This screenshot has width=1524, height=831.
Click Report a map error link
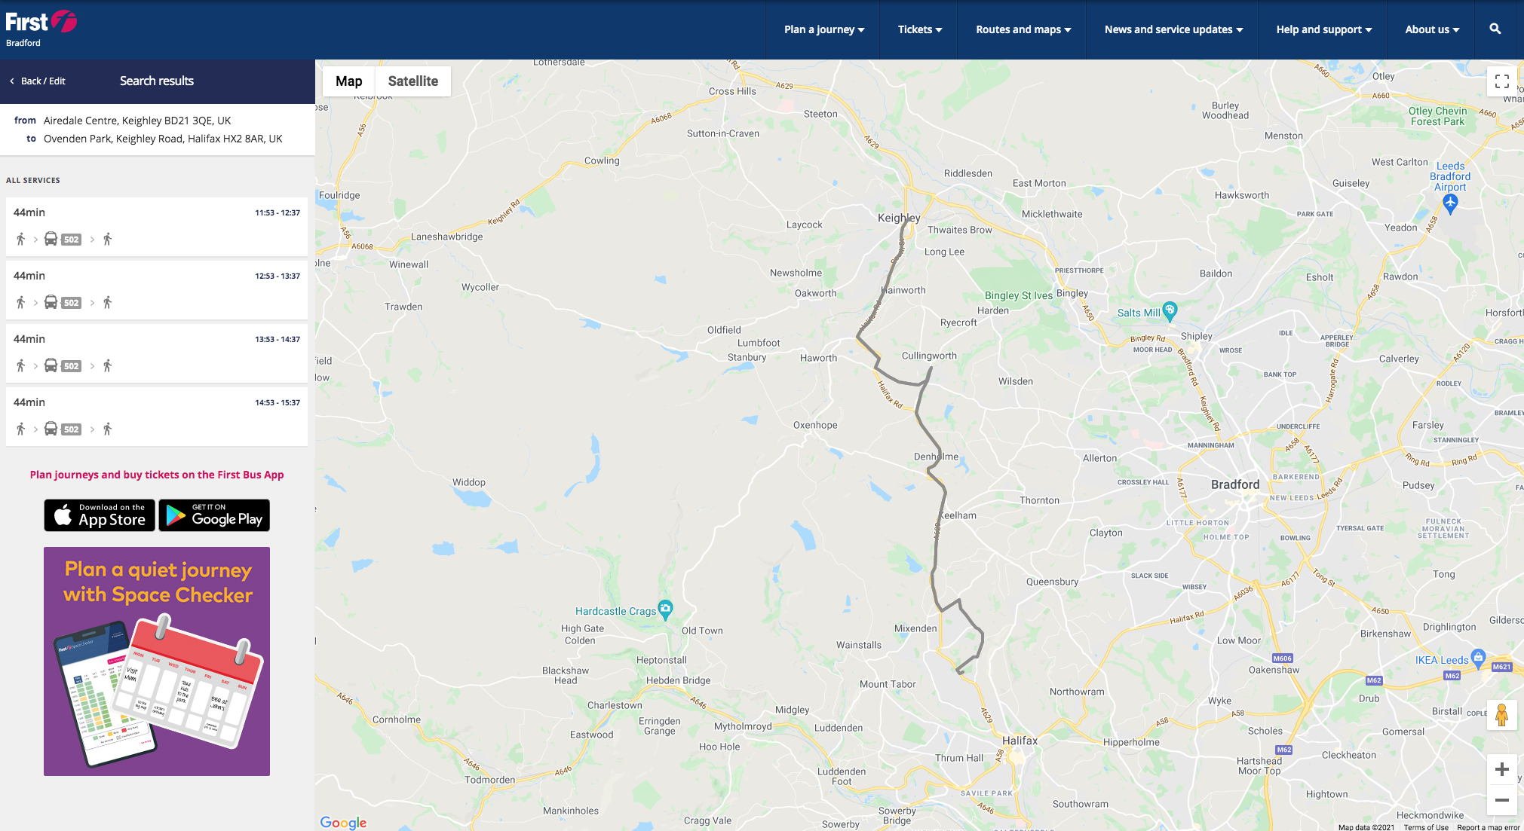pyautogui.click(x=1489, y=827)
